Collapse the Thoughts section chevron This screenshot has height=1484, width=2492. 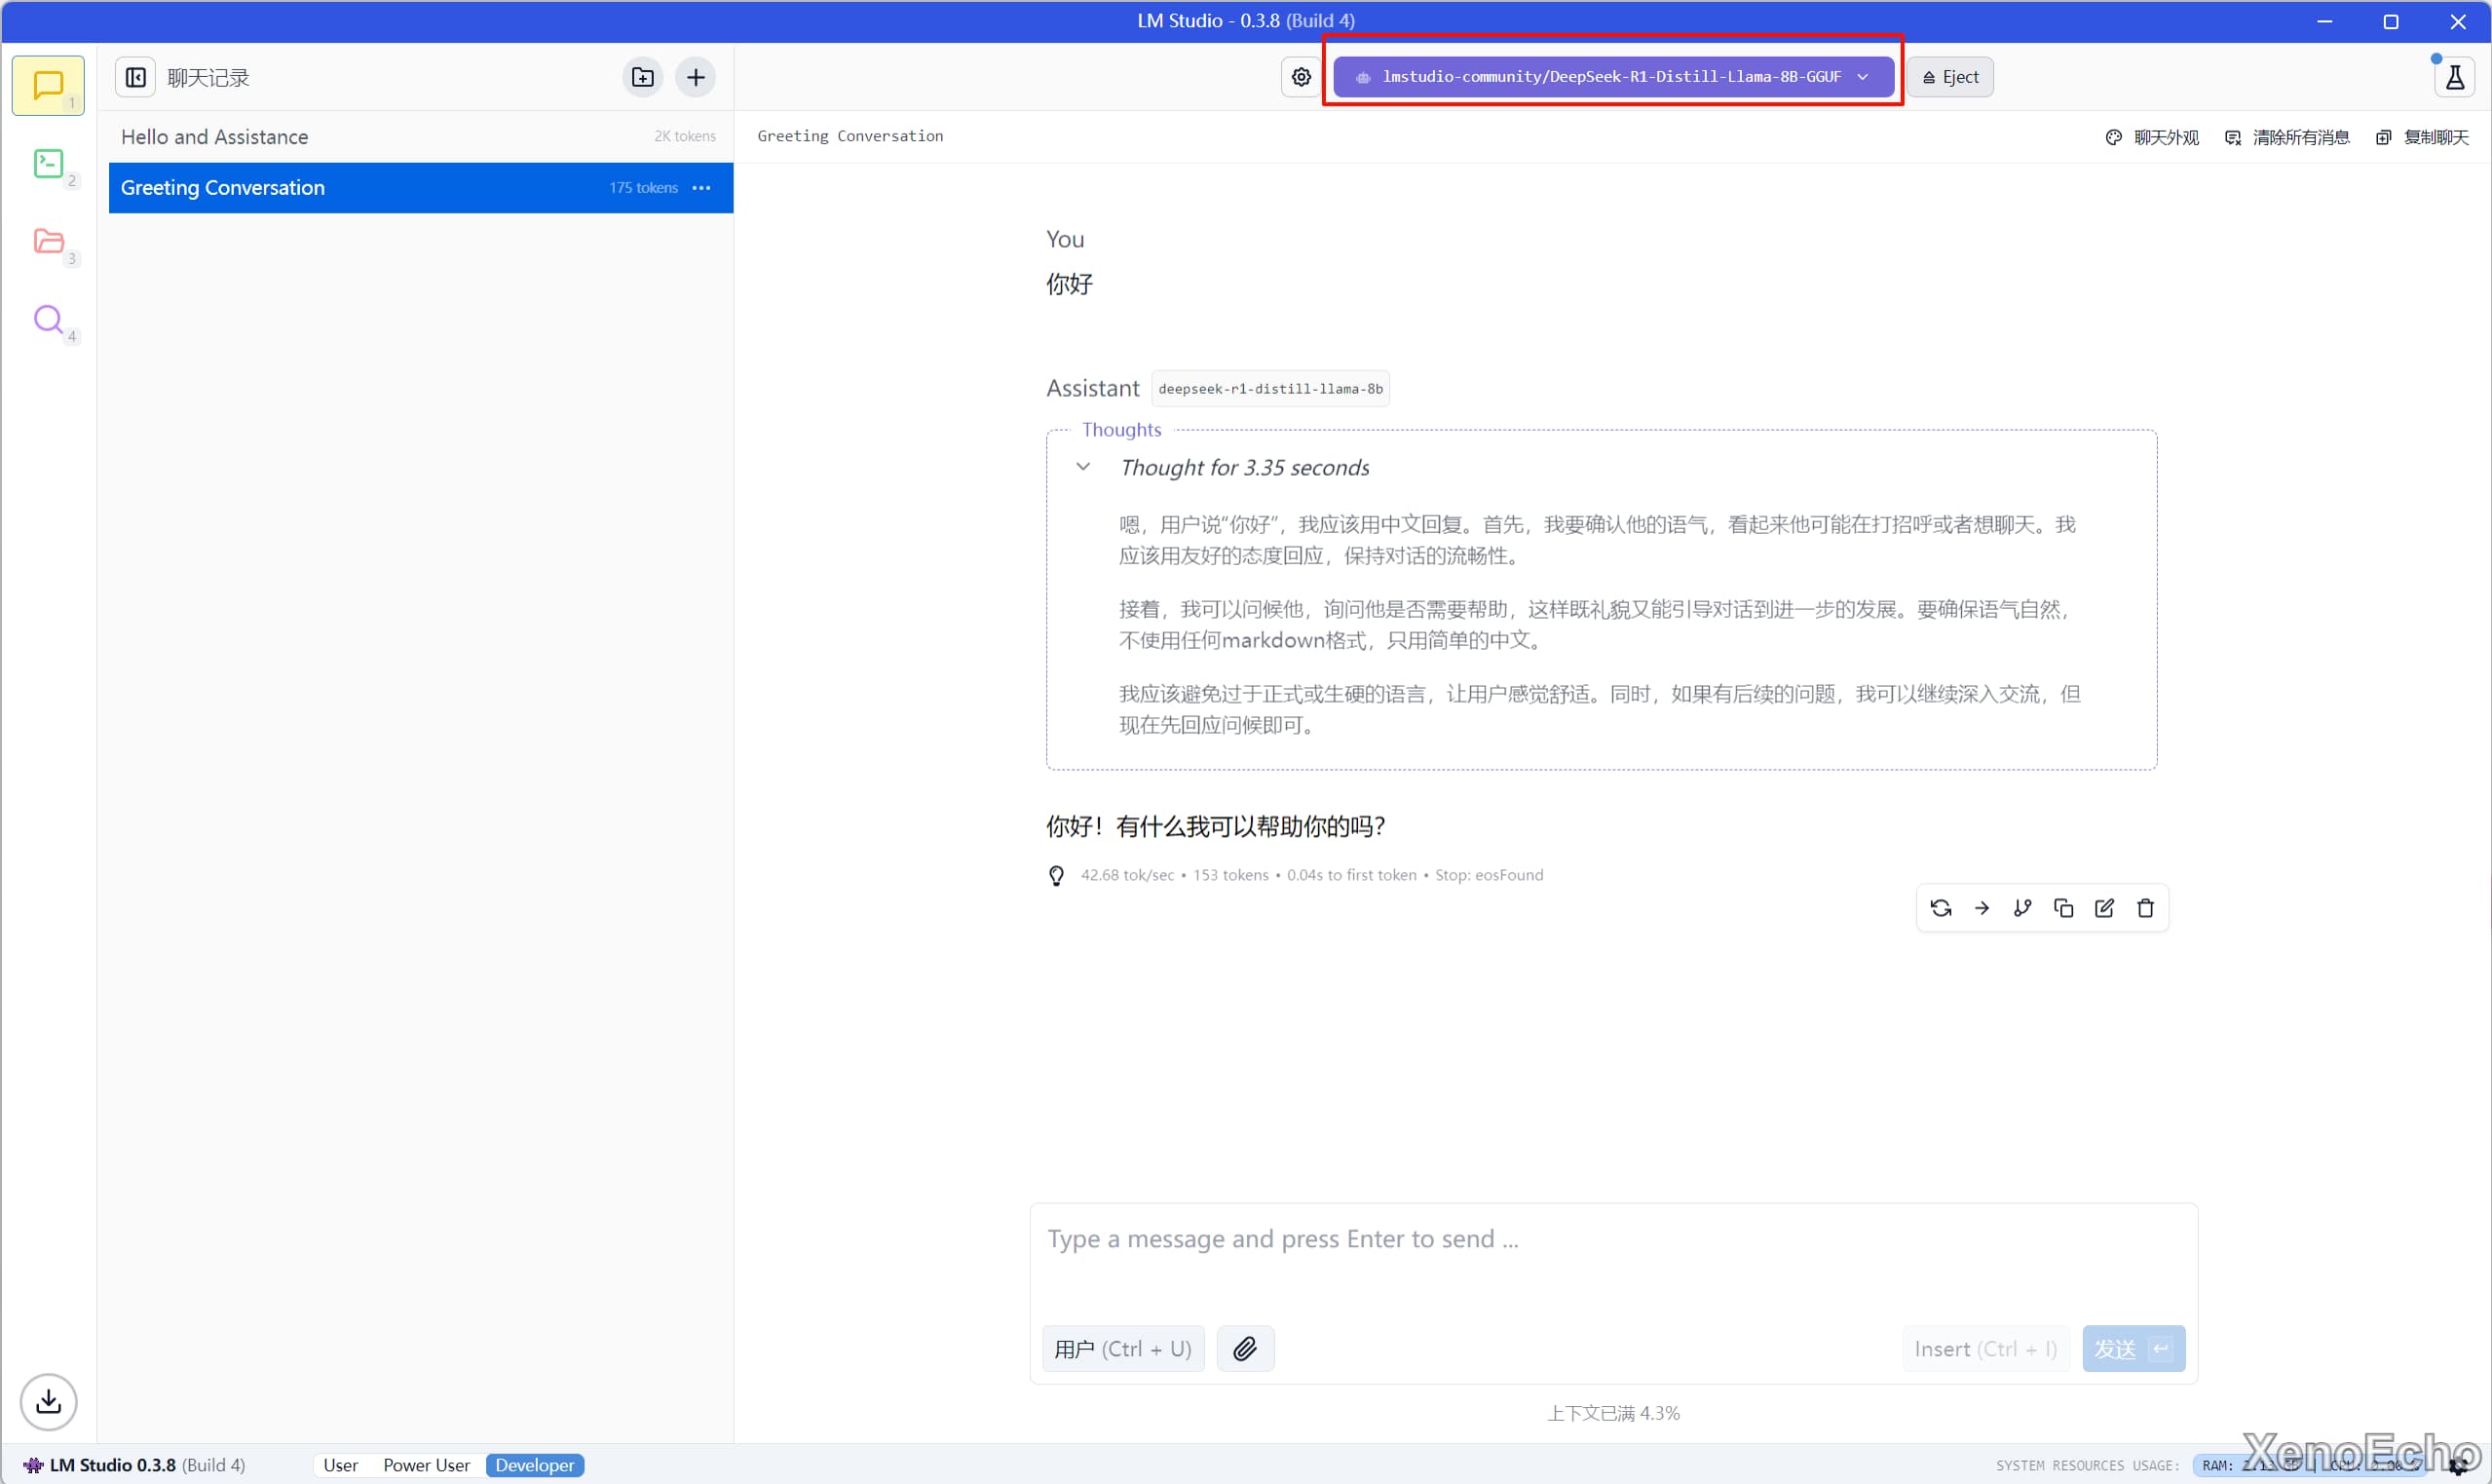tap(1082, 467)
